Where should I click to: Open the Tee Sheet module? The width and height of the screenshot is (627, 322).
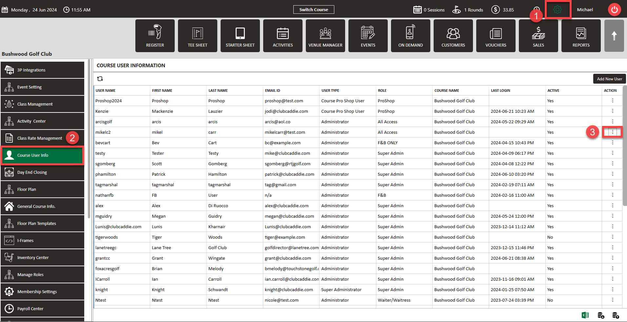pos(198,36)
